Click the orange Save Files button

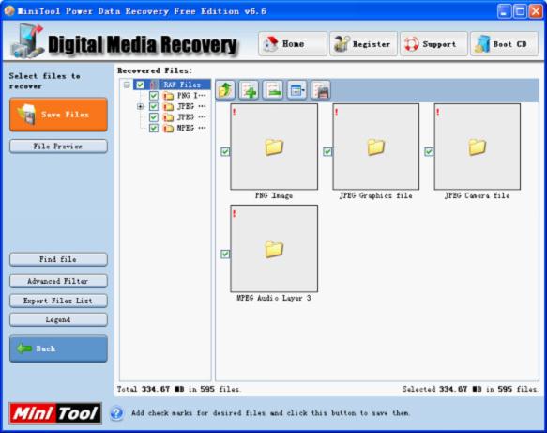click(x=58, y=115)
